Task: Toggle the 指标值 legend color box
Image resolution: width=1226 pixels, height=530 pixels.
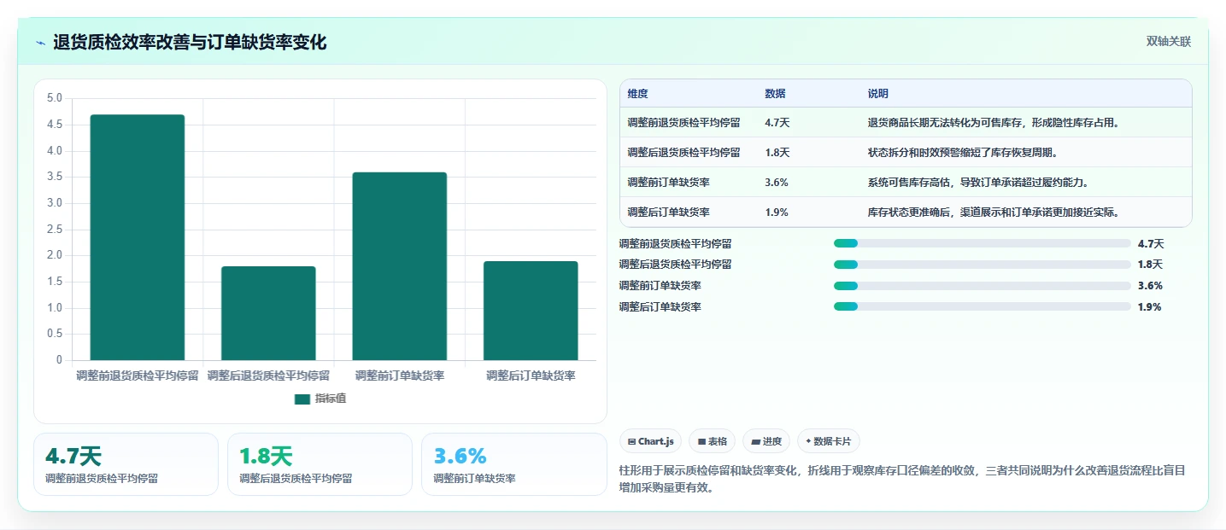Action: pyautogui.click(x=302, y=399)
